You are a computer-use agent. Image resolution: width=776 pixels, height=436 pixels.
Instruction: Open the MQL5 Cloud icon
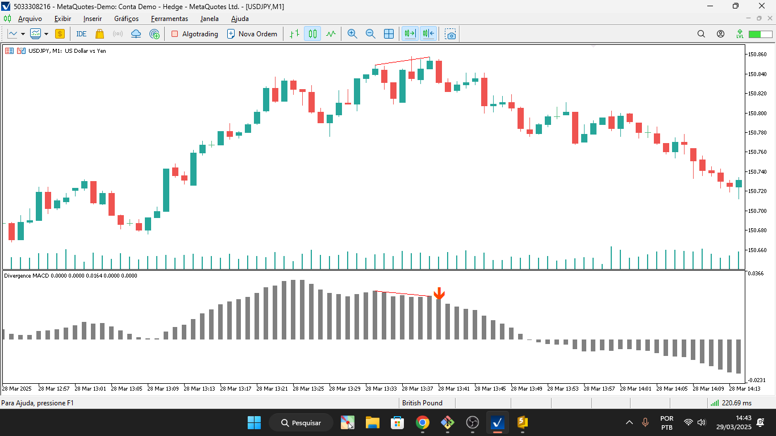click(x=136, y=33)
